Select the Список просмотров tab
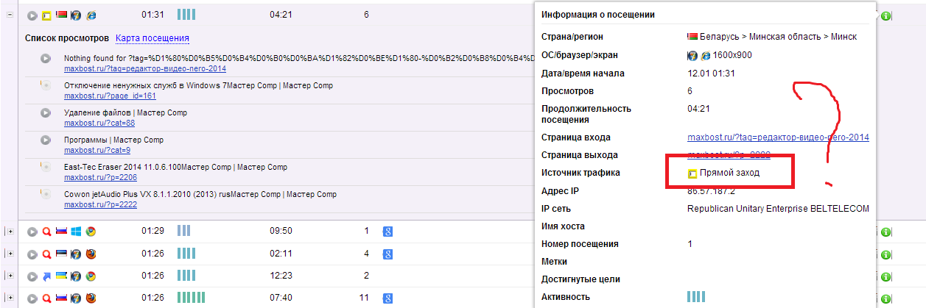Image resolution: width=926 pixels, height=308 pixels. pyautogui.click(x=67, y=37)
